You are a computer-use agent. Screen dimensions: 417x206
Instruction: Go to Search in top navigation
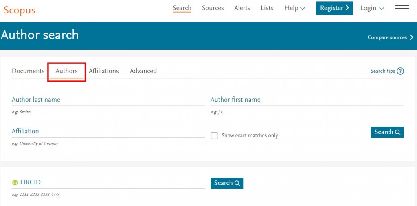point(182,8)
